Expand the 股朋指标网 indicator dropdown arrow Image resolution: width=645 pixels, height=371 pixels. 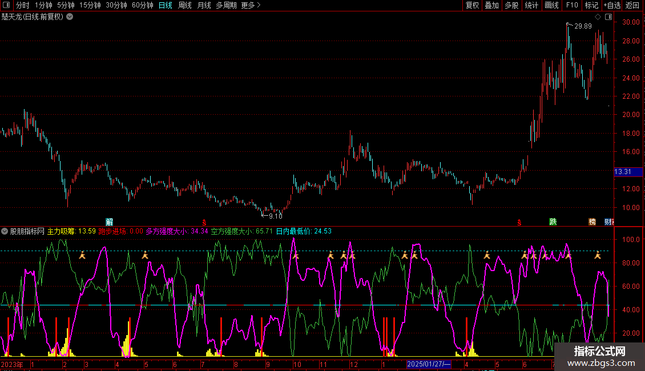point(5,231)
